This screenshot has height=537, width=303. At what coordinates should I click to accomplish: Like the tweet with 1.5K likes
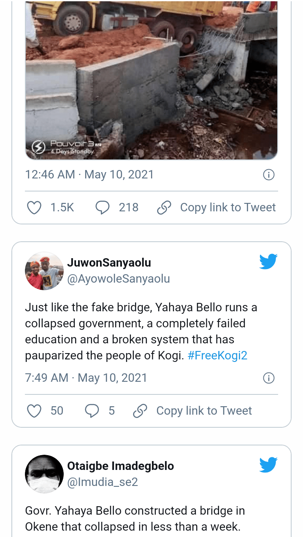pyautogui.click(x=34, y=208)
